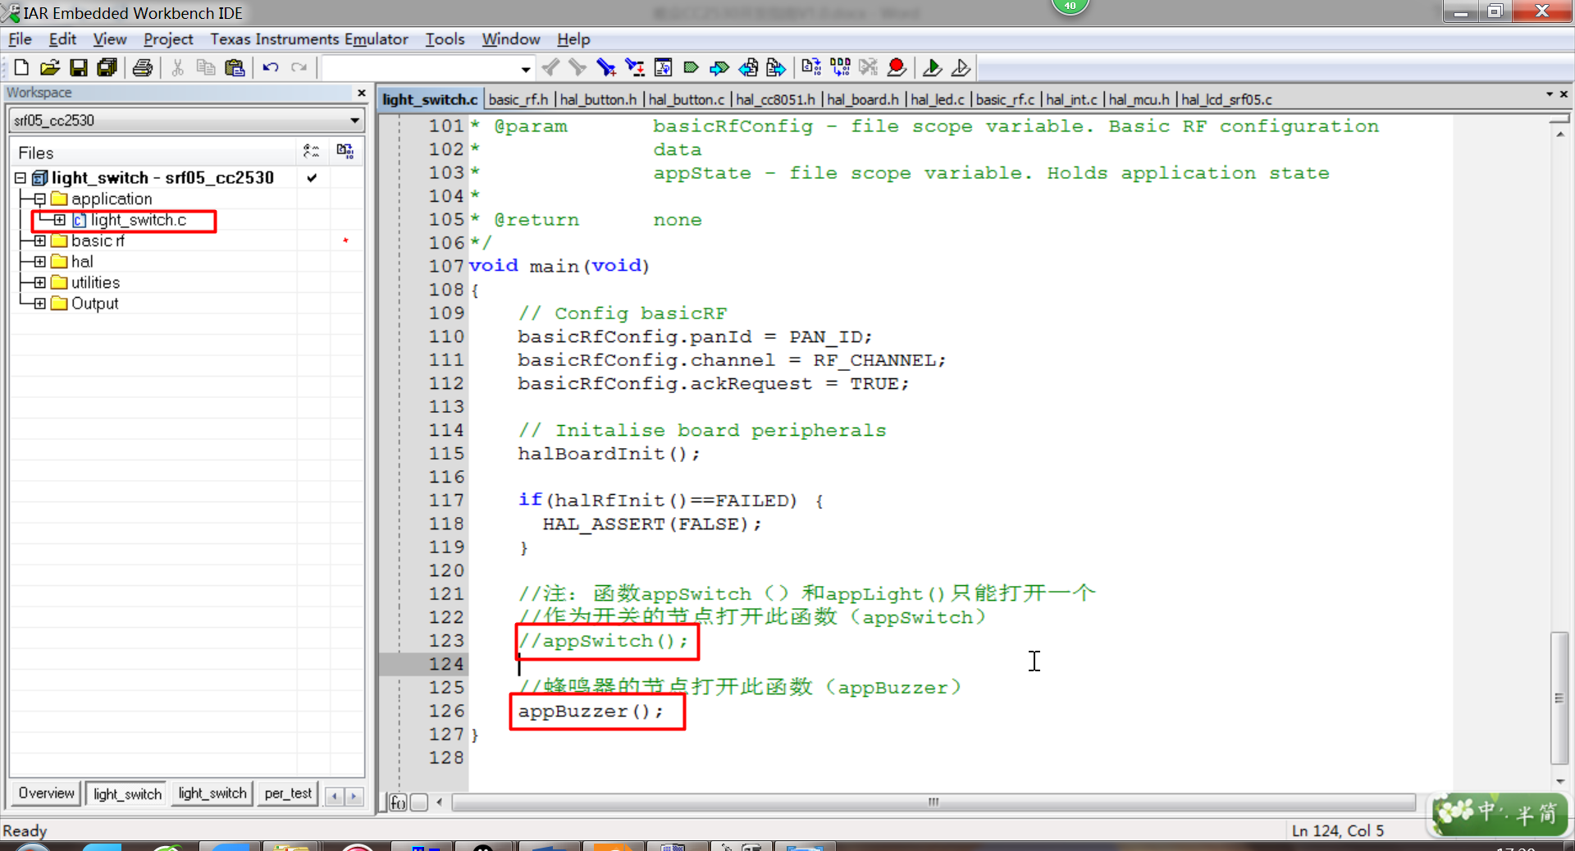Click the Open file folder icon
Screen dimensions: 1575x851
click(50, 68)
